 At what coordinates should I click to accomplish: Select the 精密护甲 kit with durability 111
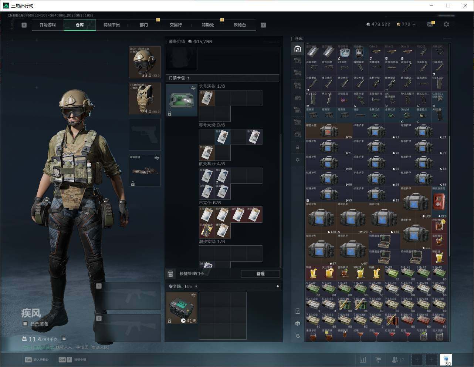click(x=416, y=234)
